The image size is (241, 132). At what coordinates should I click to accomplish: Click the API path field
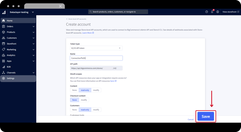tap(96, 68)
